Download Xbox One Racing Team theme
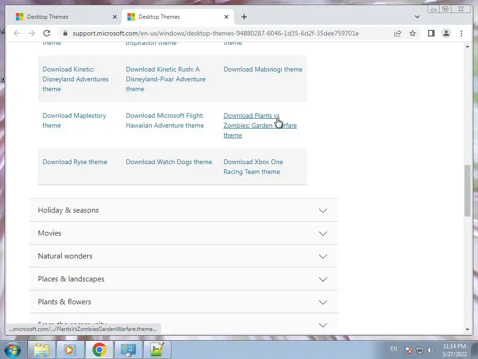Image resolution: width=478 pixels, height=359 pixels. (253, 167)
